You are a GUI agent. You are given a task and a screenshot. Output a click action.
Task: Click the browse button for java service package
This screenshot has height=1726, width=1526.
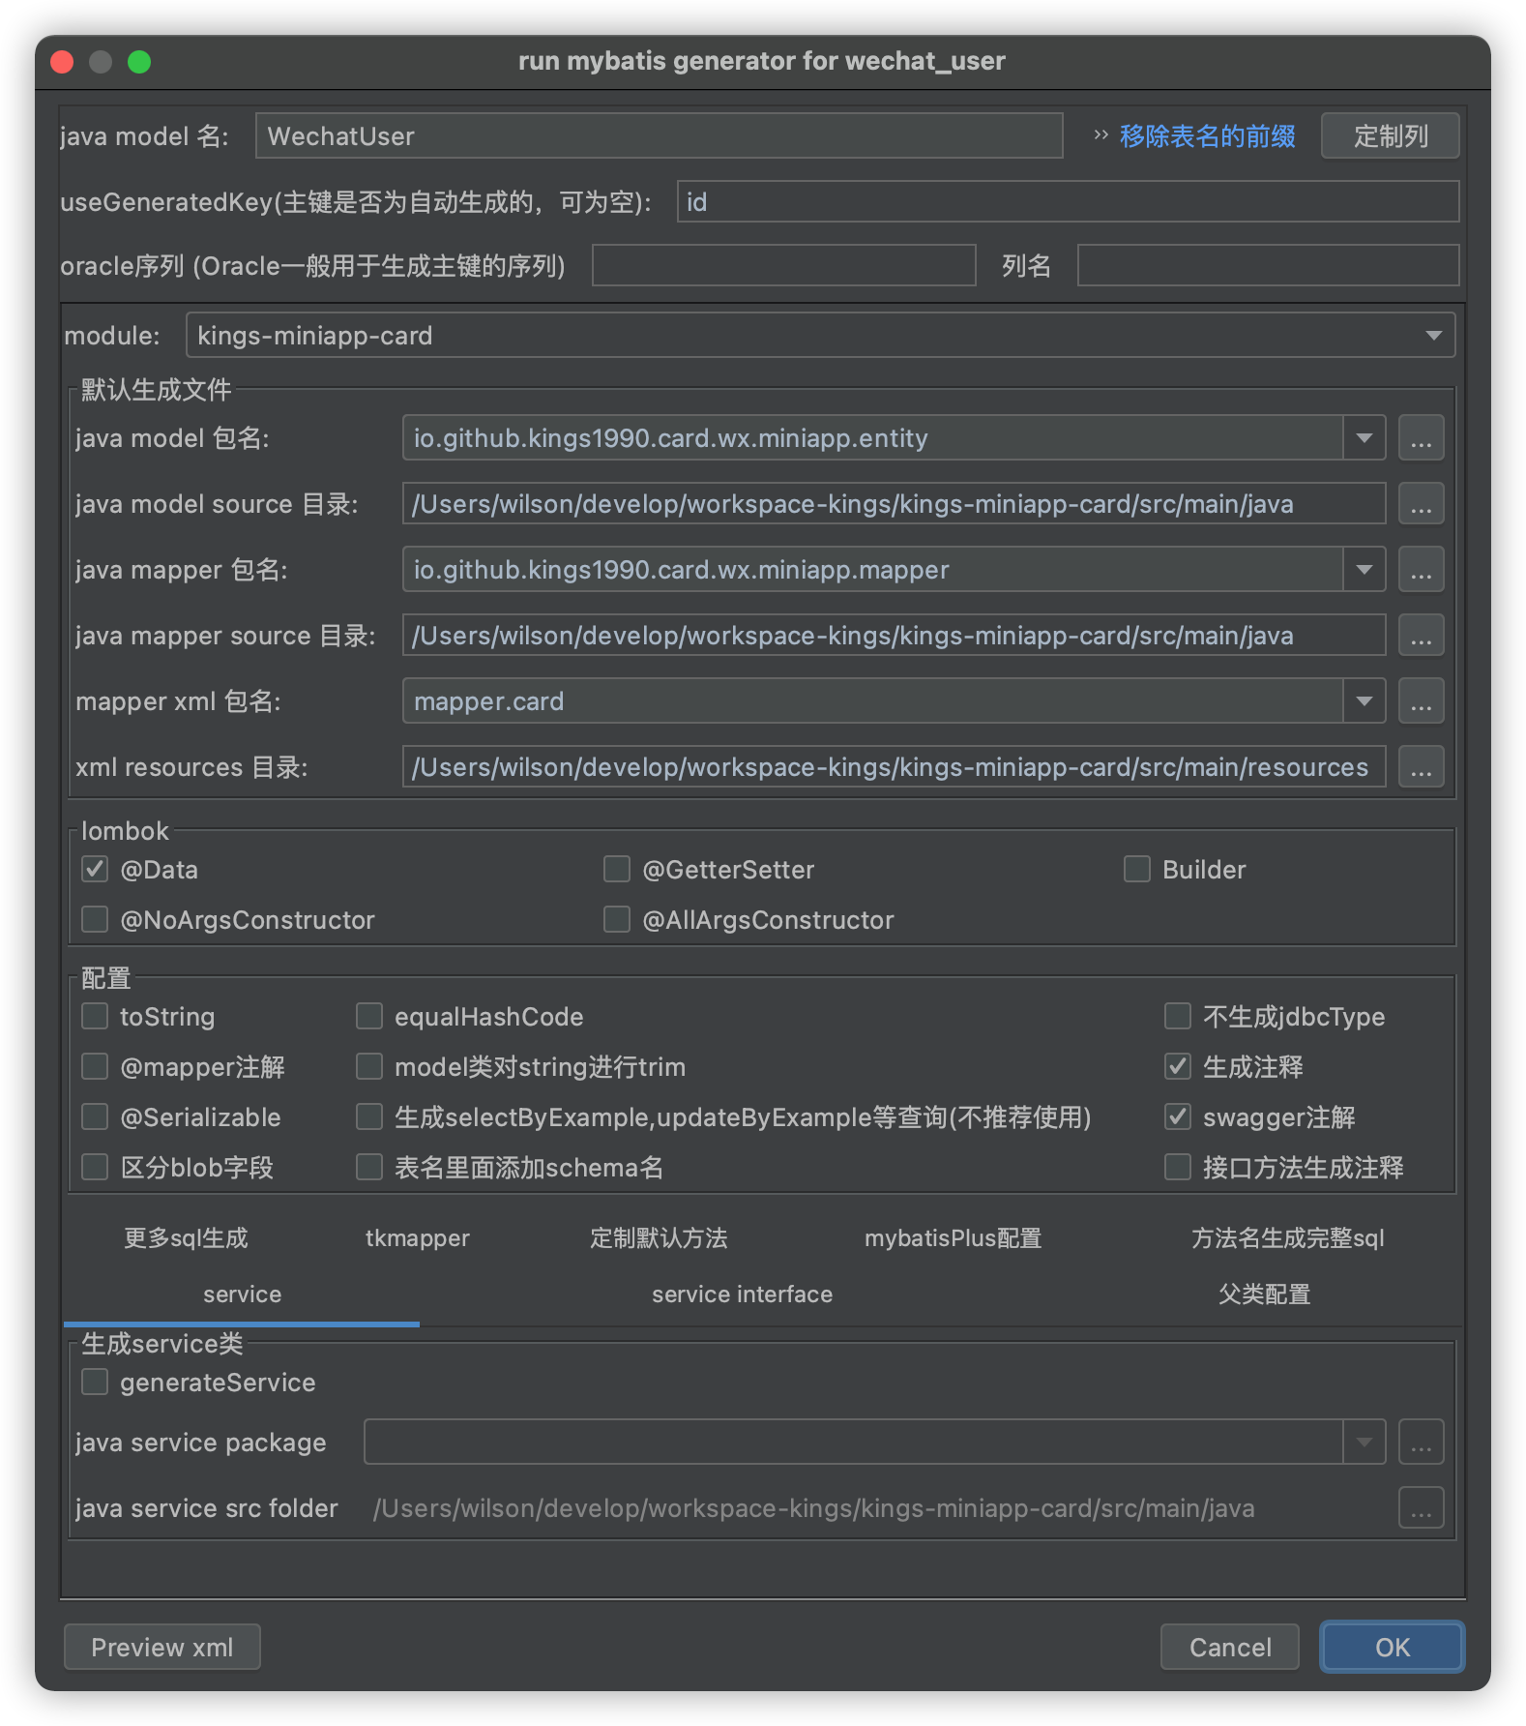click(x=1421, y=1443)
